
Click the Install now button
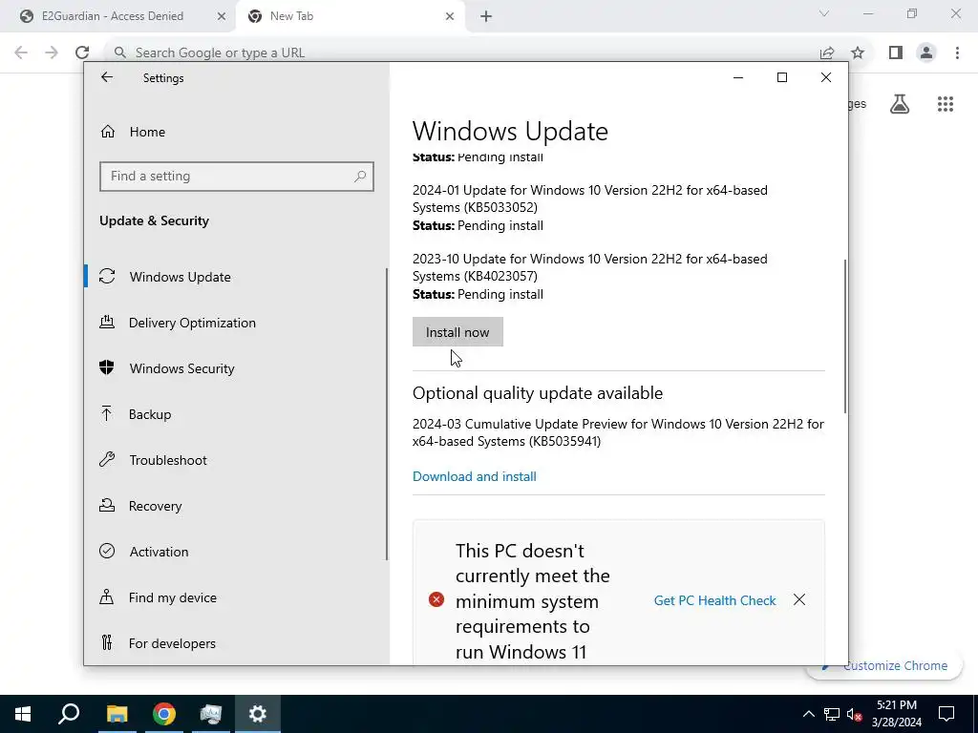pos(457,332)
